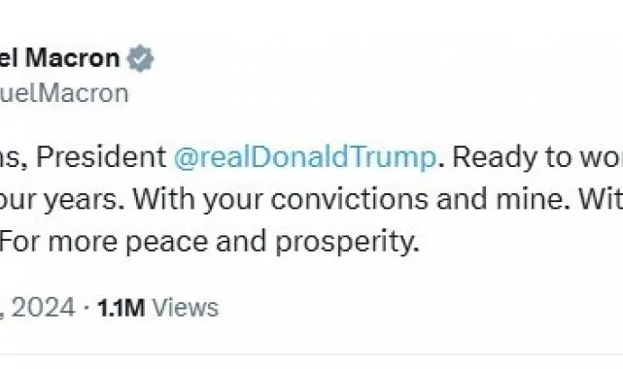Viewport: 623px width, 369px height.
Task: Click the words For more in the tweet
Action: pos(58,241)
